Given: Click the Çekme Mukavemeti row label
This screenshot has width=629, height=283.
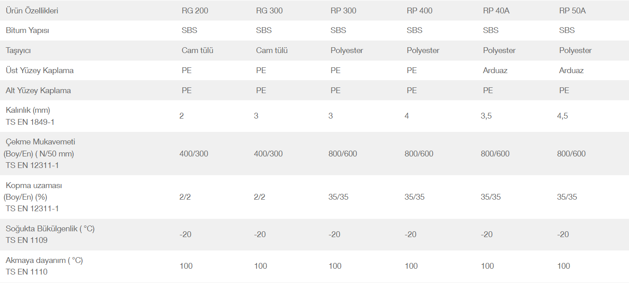Looking at the screenshot, I should tap(40, 142).
